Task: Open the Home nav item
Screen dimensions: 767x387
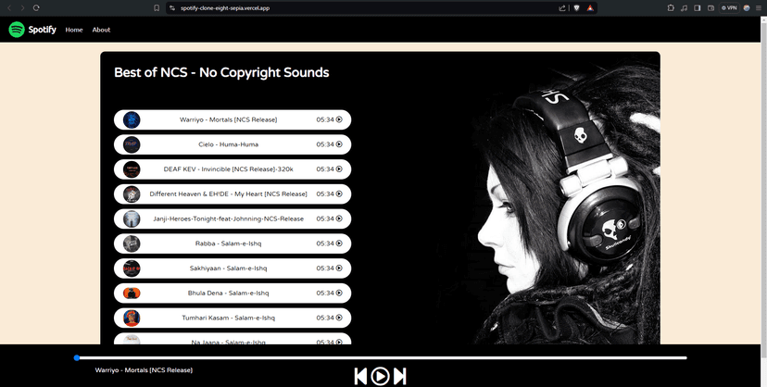Action: (74, 30)
